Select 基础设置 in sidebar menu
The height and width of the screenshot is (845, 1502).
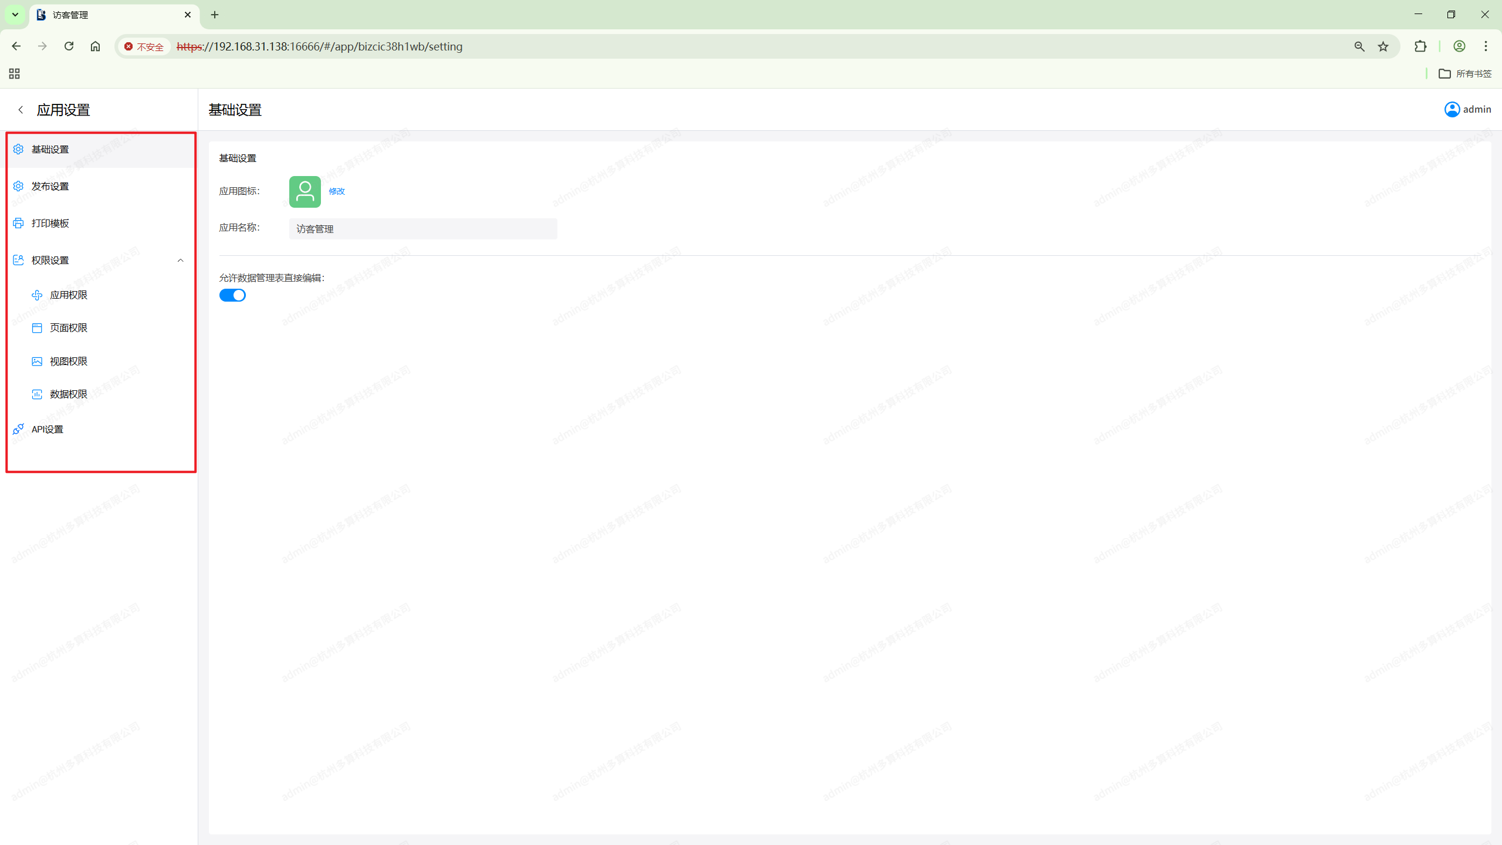point(50,149)
